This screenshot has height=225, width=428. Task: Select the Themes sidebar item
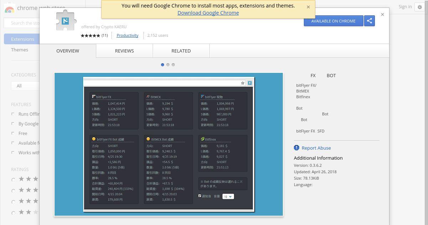point(20,50)
